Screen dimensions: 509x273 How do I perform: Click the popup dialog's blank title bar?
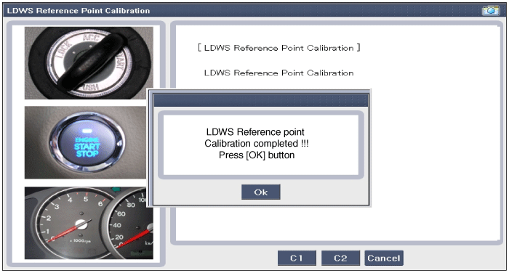(x=260, y=100)
